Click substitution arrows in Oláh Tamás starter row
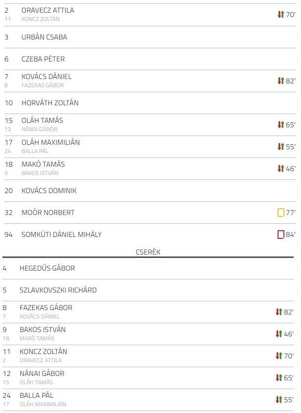 point(280,125)
